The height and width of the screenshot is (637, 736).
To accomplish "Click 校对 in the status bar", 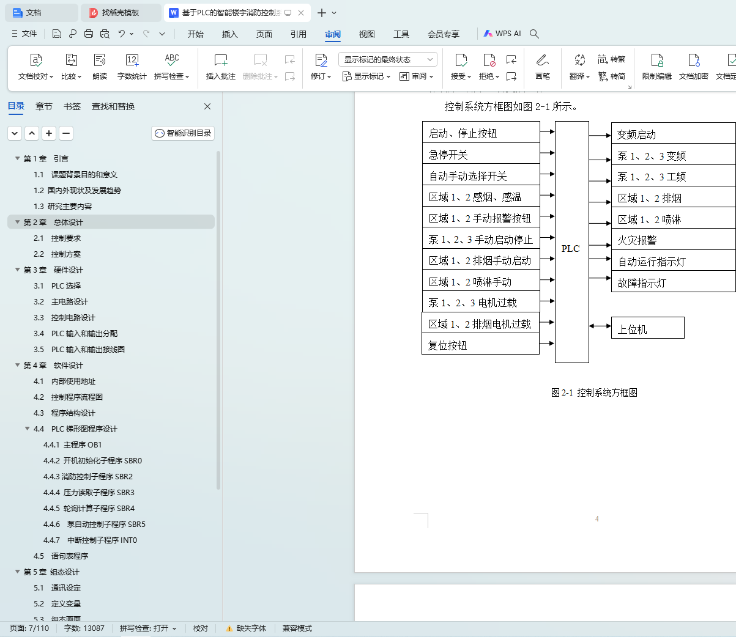I will click(x=201, y=628).
